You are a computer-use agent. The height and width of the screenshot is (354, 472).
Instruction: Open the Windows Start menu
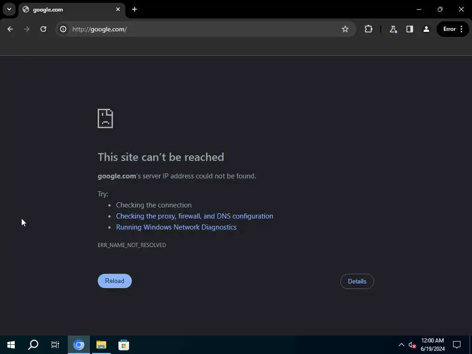[x=11, y=345]
